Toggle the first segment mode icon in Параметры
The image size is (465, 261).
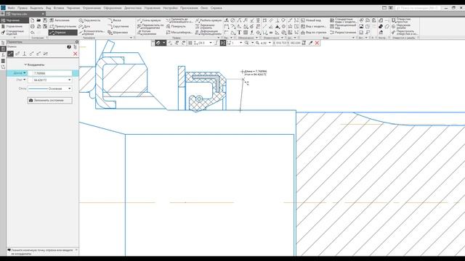click(x=10, y=54)
